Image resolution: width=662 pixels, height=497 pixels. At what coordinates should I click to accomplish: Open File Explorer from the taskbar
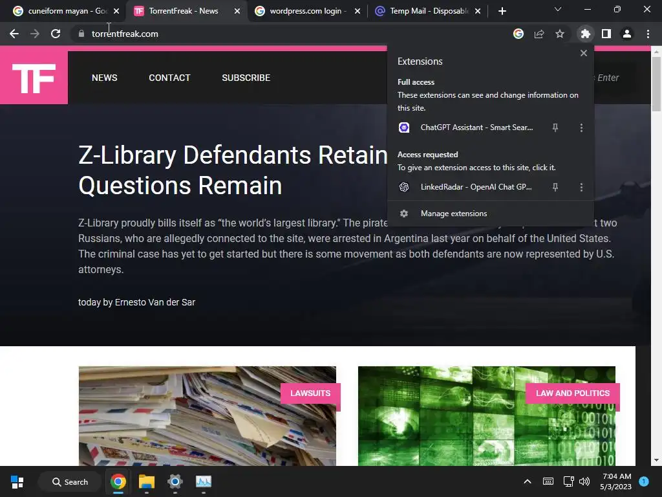147,481
